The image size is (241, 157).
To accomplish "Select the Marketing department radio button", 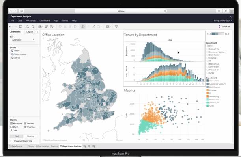I will tap(207, 64).
